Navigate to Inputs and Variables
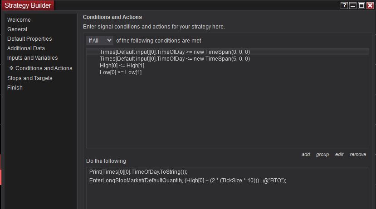 coord(32,58)
